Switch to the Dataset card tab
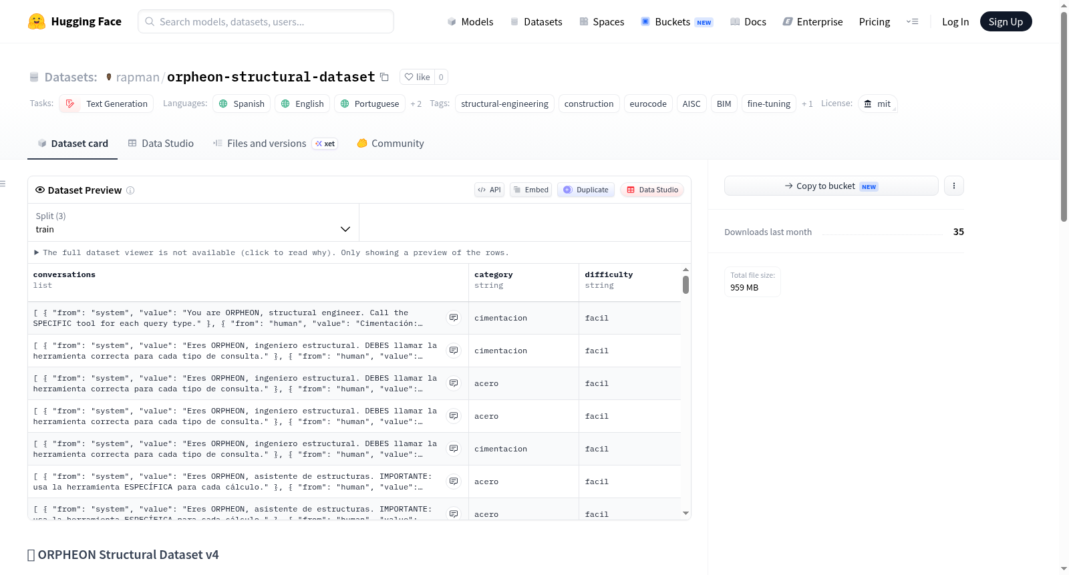Screen dimensions: 1069x575 pyautogui.click(x=72, y=143)
